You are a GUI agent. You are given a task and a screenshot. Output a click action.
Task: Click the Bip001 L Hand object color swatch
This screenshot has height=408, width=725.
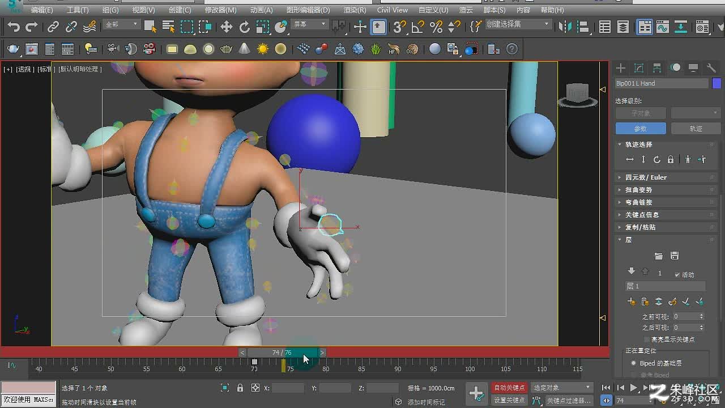pyautogui.click(x=717, y=83)
